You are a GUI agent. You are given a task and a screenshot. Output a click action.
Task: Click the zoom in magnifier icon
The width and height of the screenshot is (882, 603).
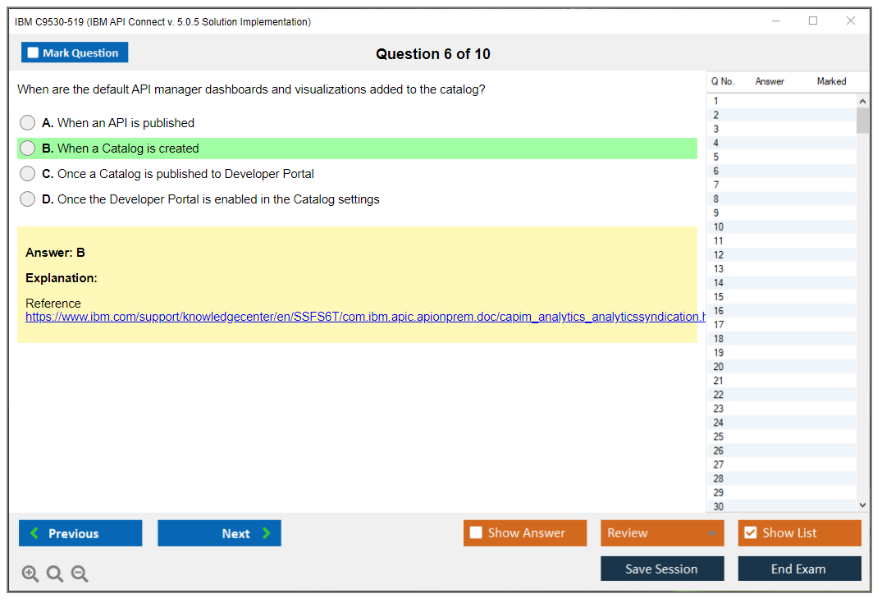click(30, 574)
